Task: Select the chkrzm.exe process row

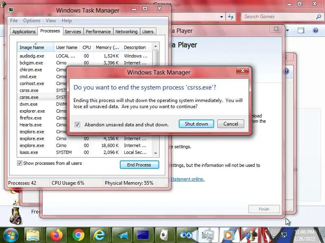Action: pos(42,70)
